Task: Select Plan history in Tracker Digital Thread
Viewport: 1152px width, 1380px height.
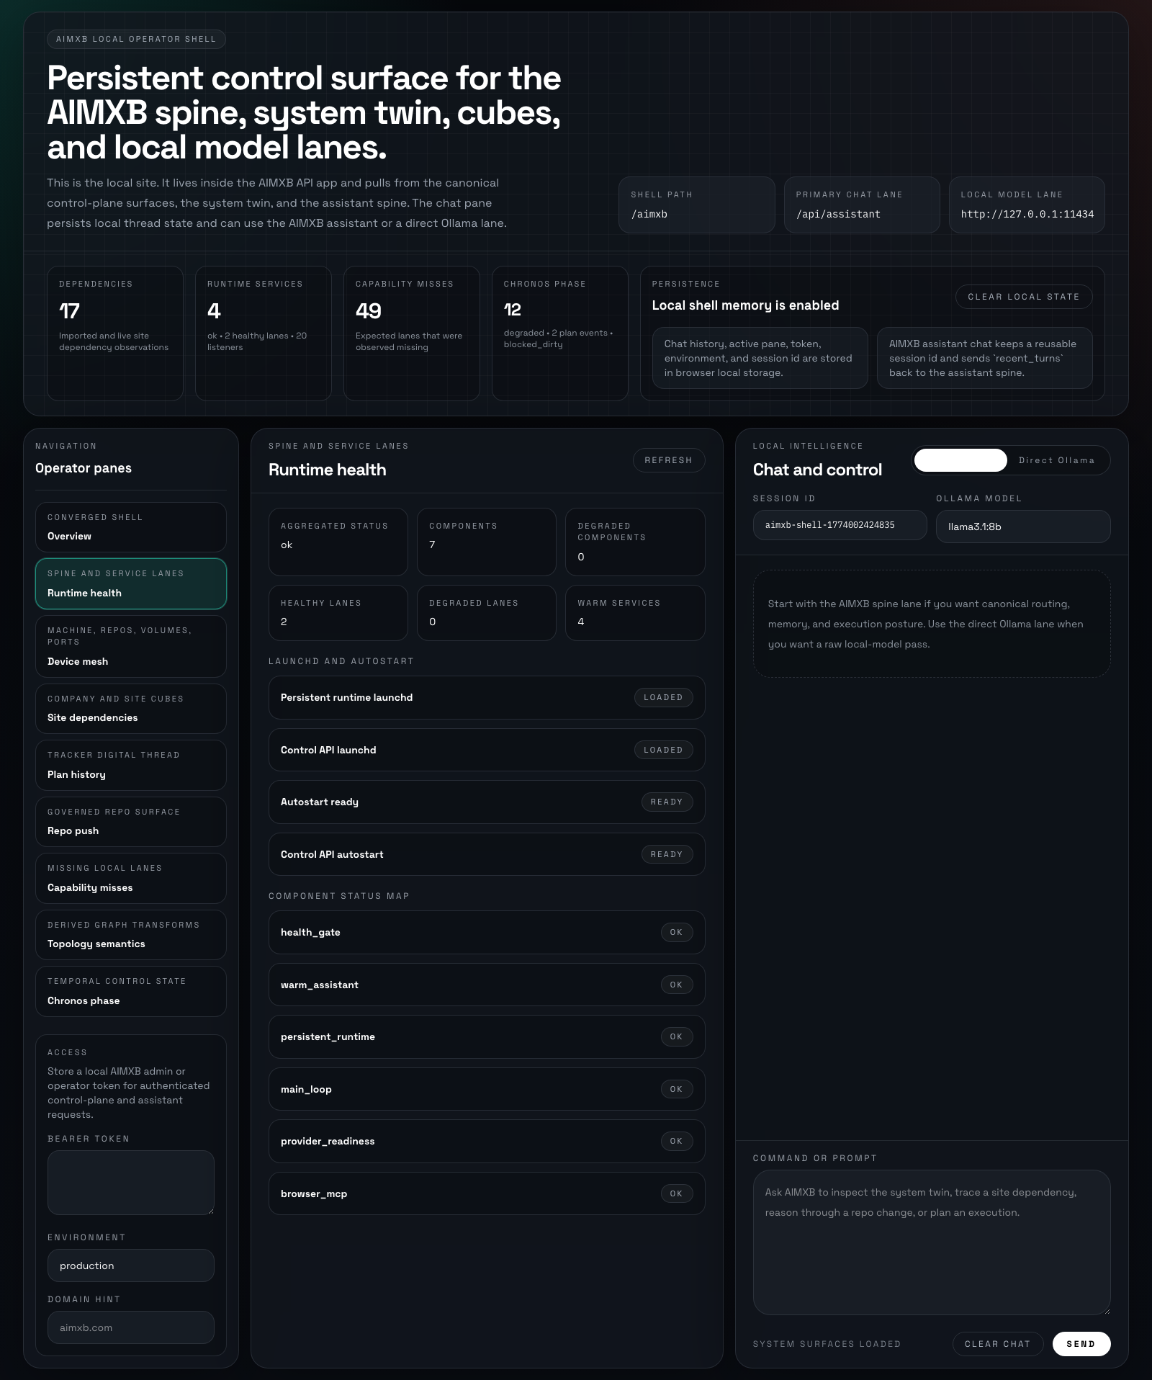Action: coord(130,765)
